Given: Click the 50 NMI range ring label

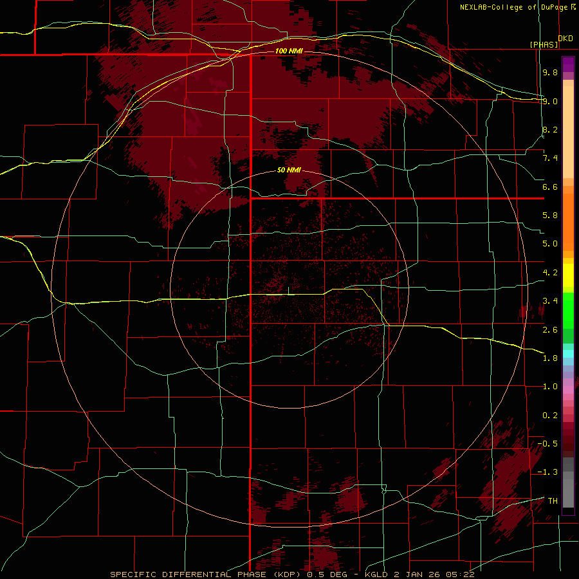Looking at the screenshot, I should pos(289,170).
